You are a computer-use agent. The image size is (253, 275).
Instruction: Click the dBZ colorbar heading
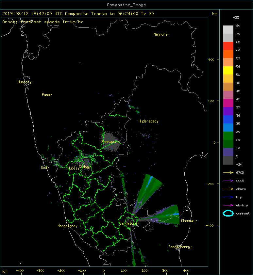pos(236,18)
